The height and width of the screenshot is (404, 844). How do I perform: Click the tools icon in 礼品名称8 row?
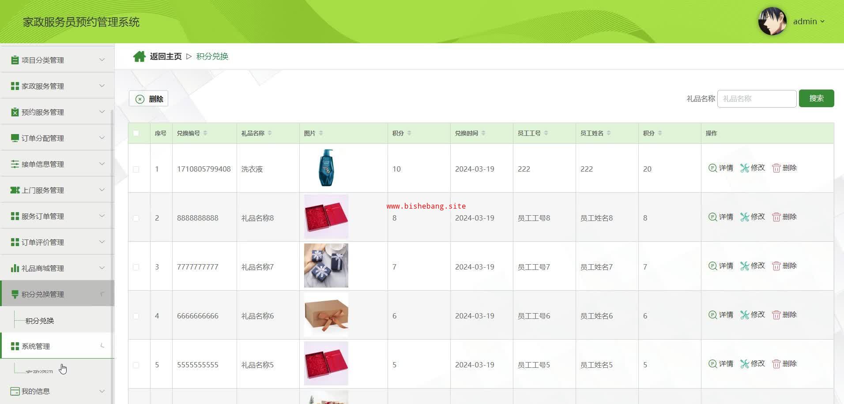point(745,217)
